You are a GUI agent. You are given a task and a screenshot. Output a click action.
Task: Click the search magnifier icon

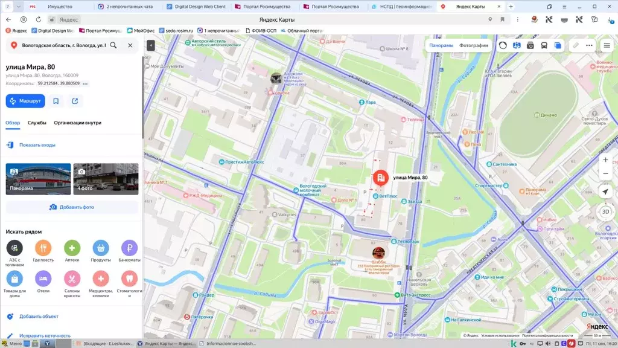[113, 45]
